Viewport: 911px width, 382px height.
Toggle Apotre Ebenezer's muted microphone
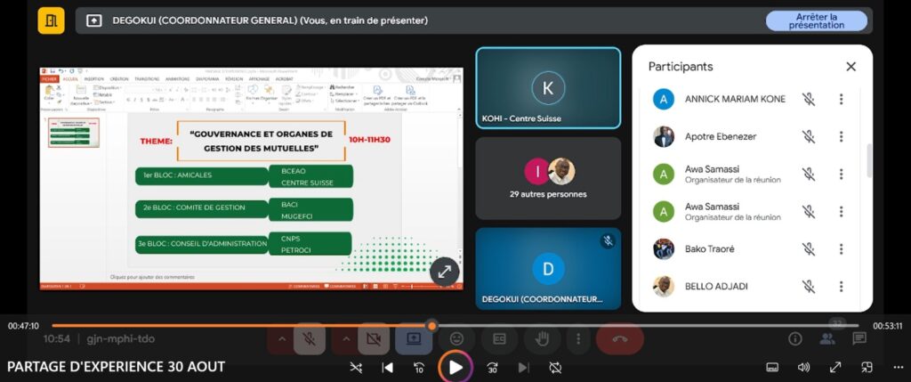[x=808, y=136]
